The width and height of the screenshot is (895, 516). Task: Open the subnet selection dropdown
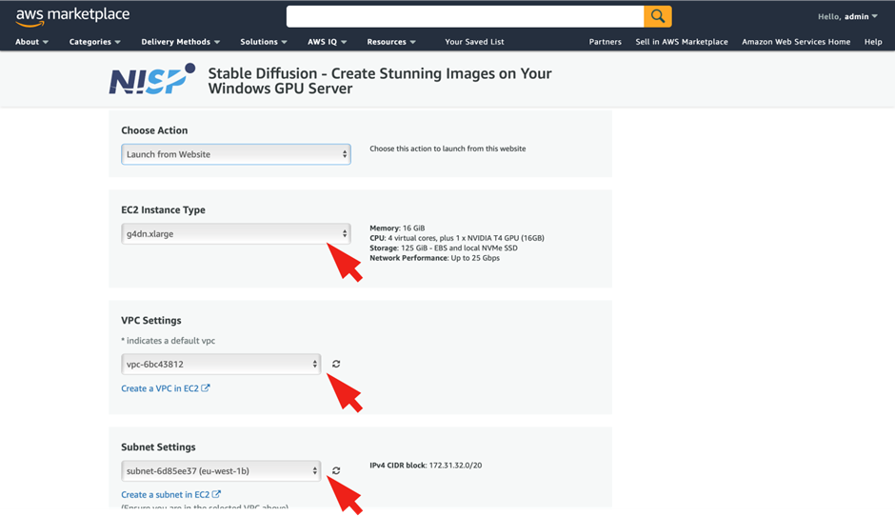tap(221, 471)
